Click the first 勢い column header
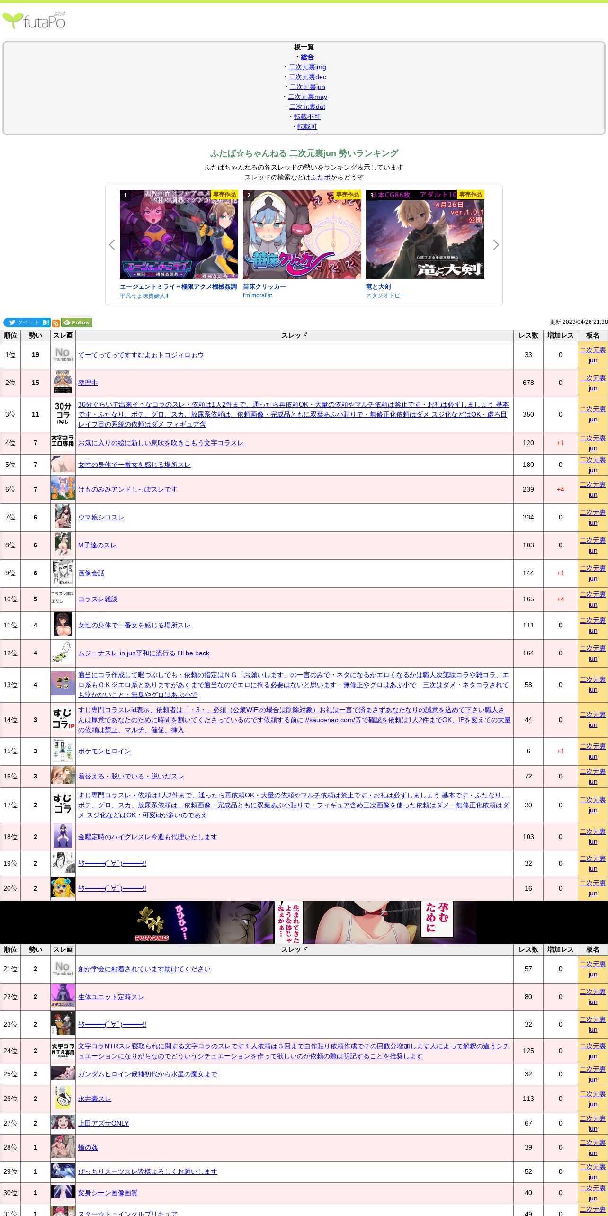The image size is (608, 1216). coord(36,335)
